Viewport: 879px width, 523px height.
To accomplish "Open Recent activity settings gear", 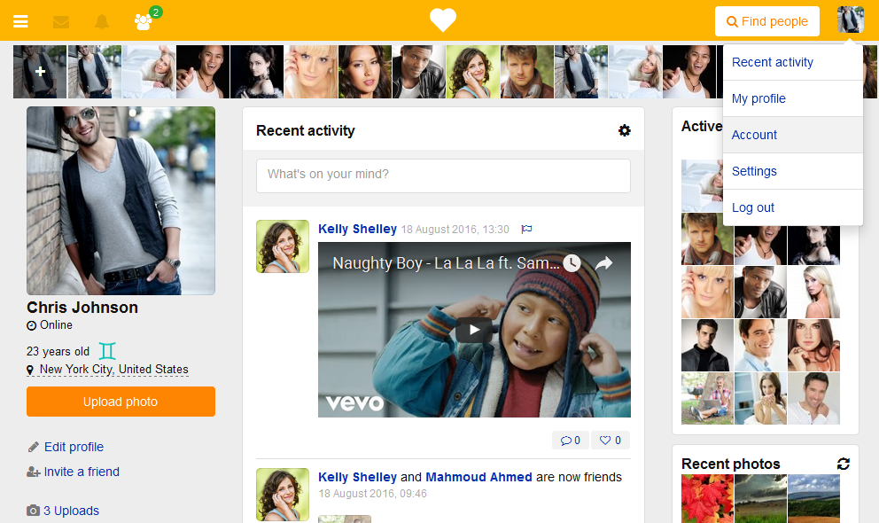I will click(x=624, y=130).
